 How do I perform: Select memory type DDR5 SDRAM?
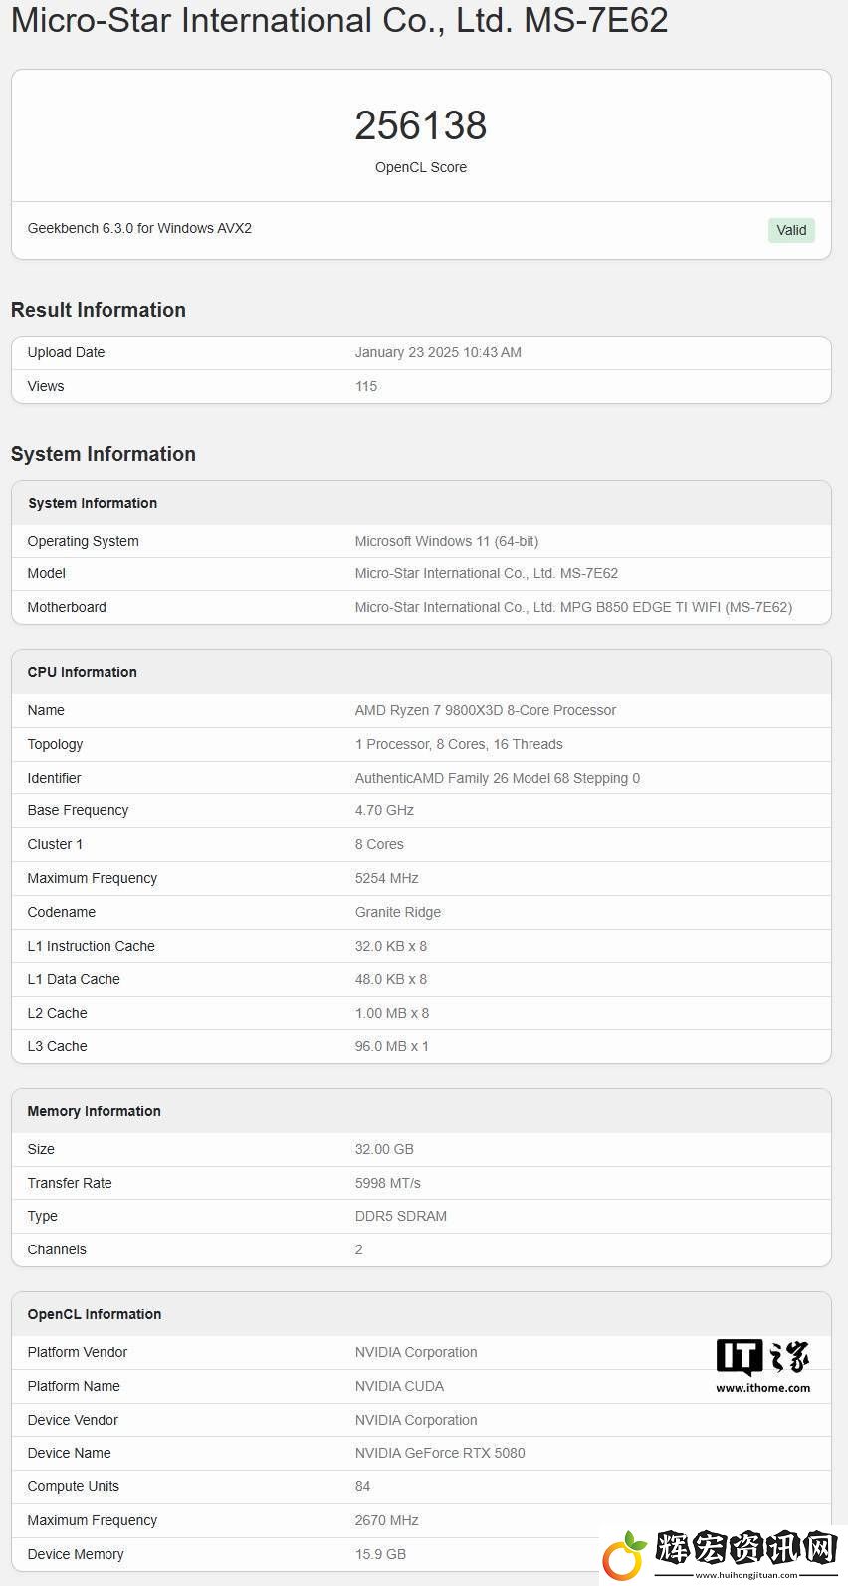click(401, 1216)
